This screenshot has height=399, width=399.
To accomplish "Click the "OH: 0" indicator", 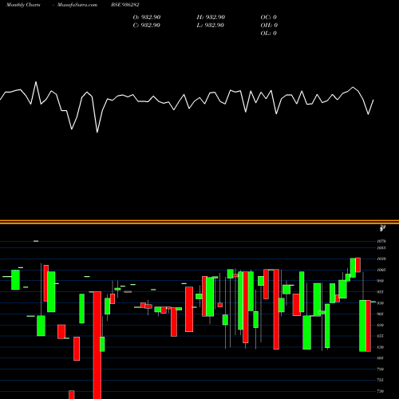I will (x=269, y=25).
